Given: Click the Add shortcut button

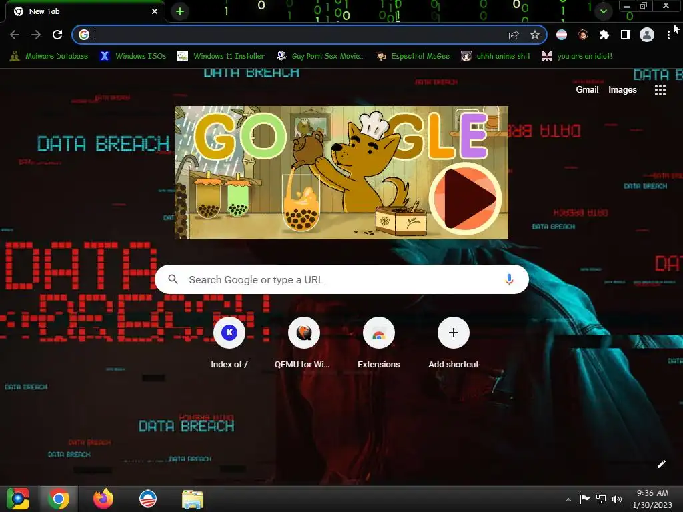Looking at the screenshot, I should coord(454,342).
